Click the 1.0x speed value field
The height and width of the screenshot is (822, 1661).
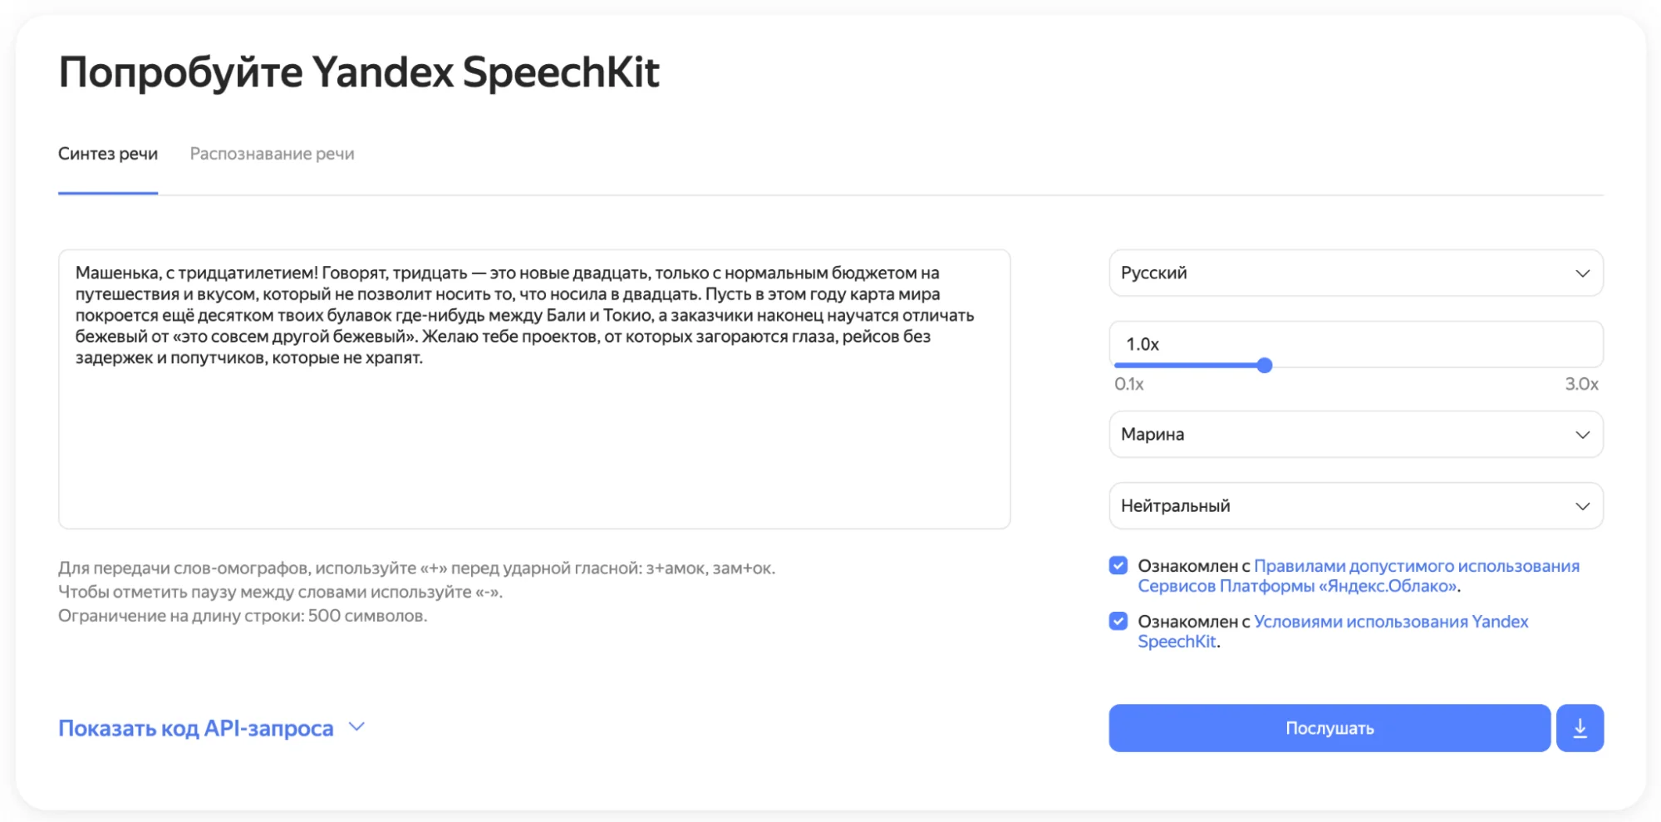(x=1354, y=344)
